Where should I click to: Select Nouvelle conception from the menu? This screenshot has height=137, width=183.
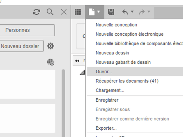(x=116, y=25)
